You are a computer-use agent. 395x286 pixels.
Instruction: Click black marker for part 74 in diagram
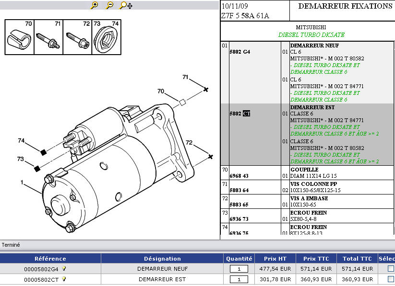pyautogui.click(x=43, y=152)
